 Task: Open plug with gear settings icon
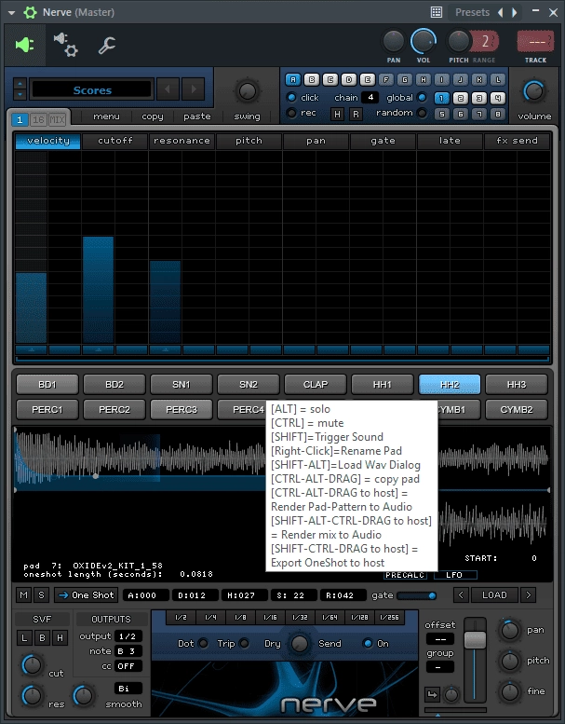(x=65, y=45)
